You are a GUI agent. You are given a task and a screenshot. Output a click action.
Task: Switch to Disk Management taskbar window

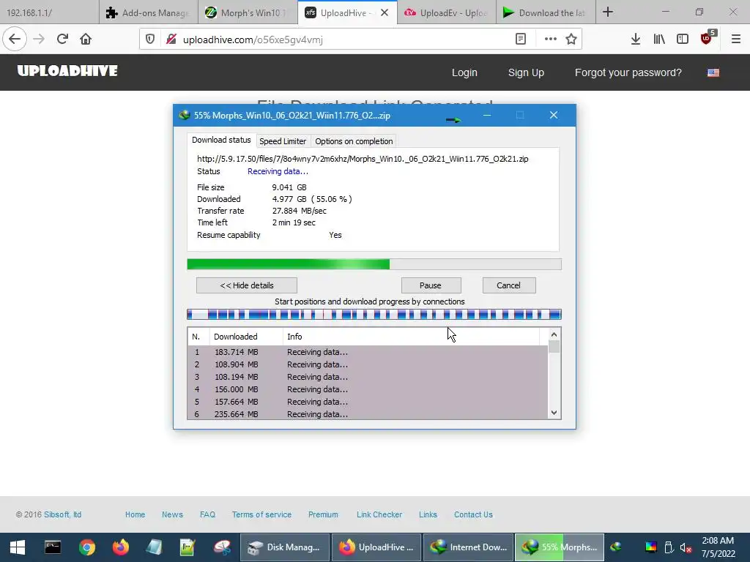click(285, 547)
